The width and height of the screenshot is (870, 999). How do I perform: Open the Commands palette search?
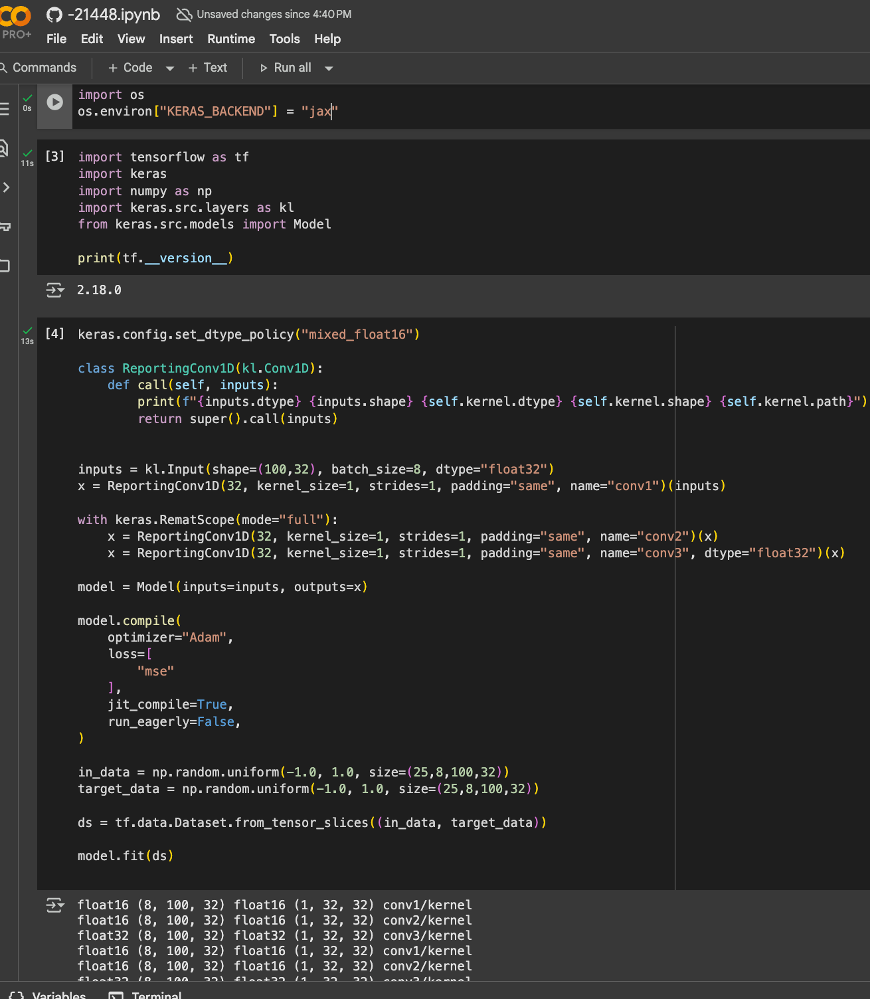(x=38, y=68)
